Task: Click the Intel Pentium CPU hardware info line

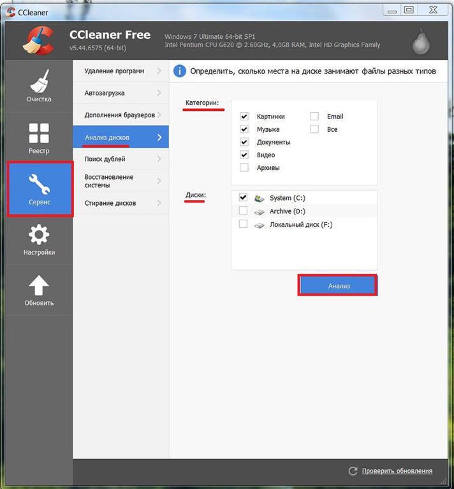Action: pyautogui.click(x=272, y=45)
